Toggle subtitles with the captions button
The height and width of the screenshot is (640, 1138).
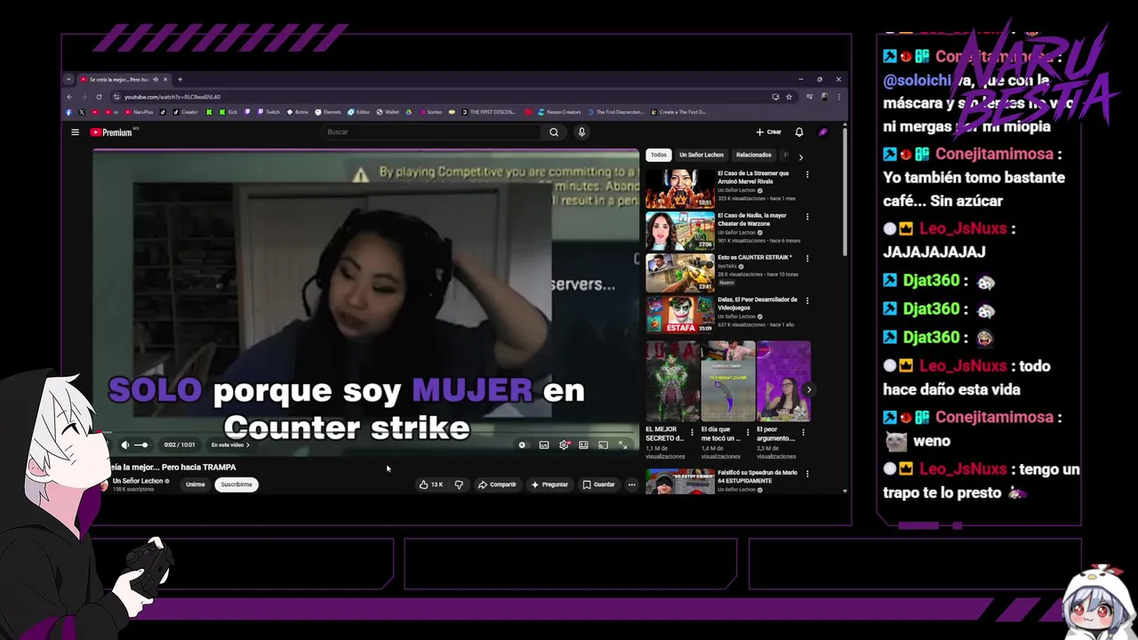click(544, 444)
